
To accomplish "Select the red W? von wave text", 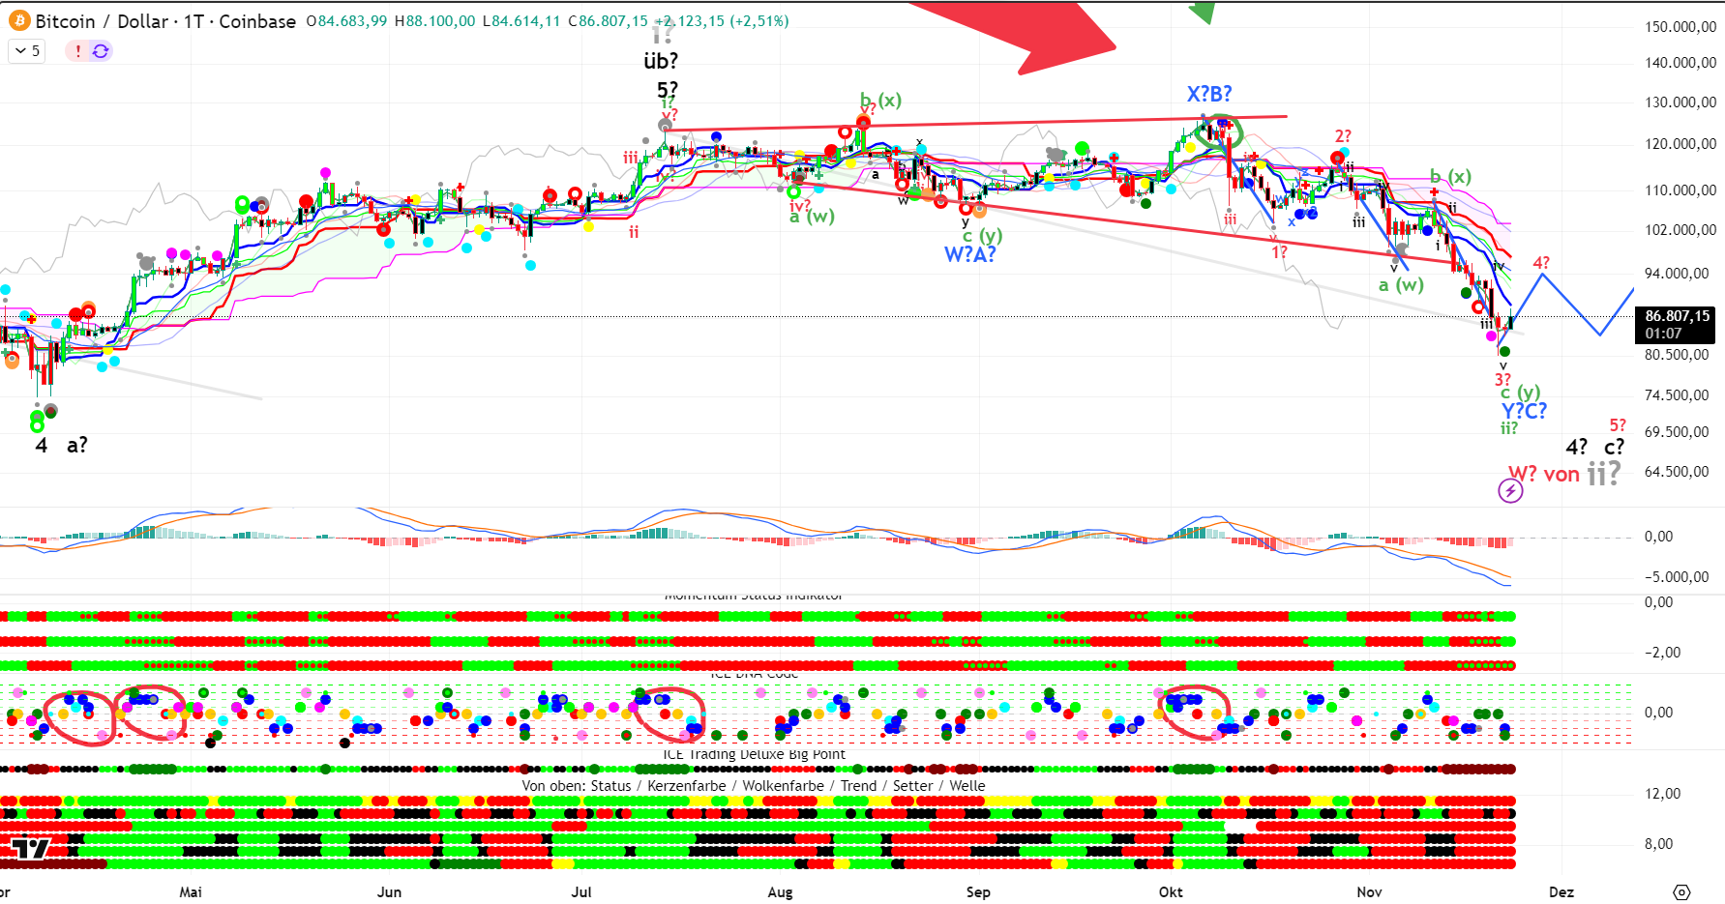I will (x=1544, y=474).
